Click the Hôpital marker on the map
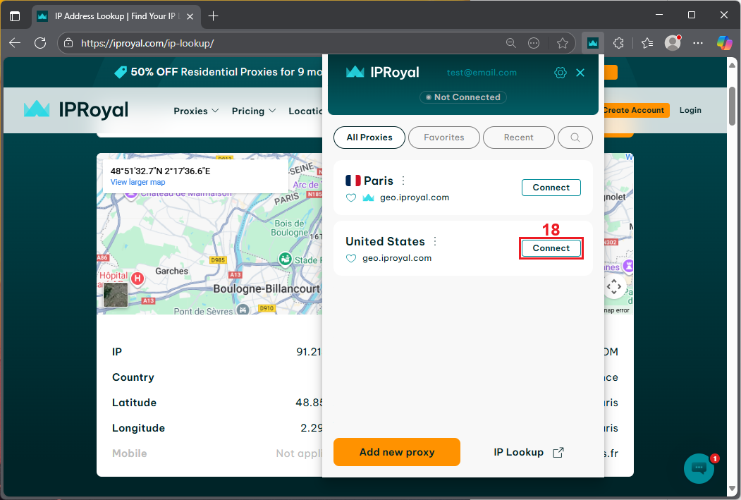 click(x=137, y=279)
